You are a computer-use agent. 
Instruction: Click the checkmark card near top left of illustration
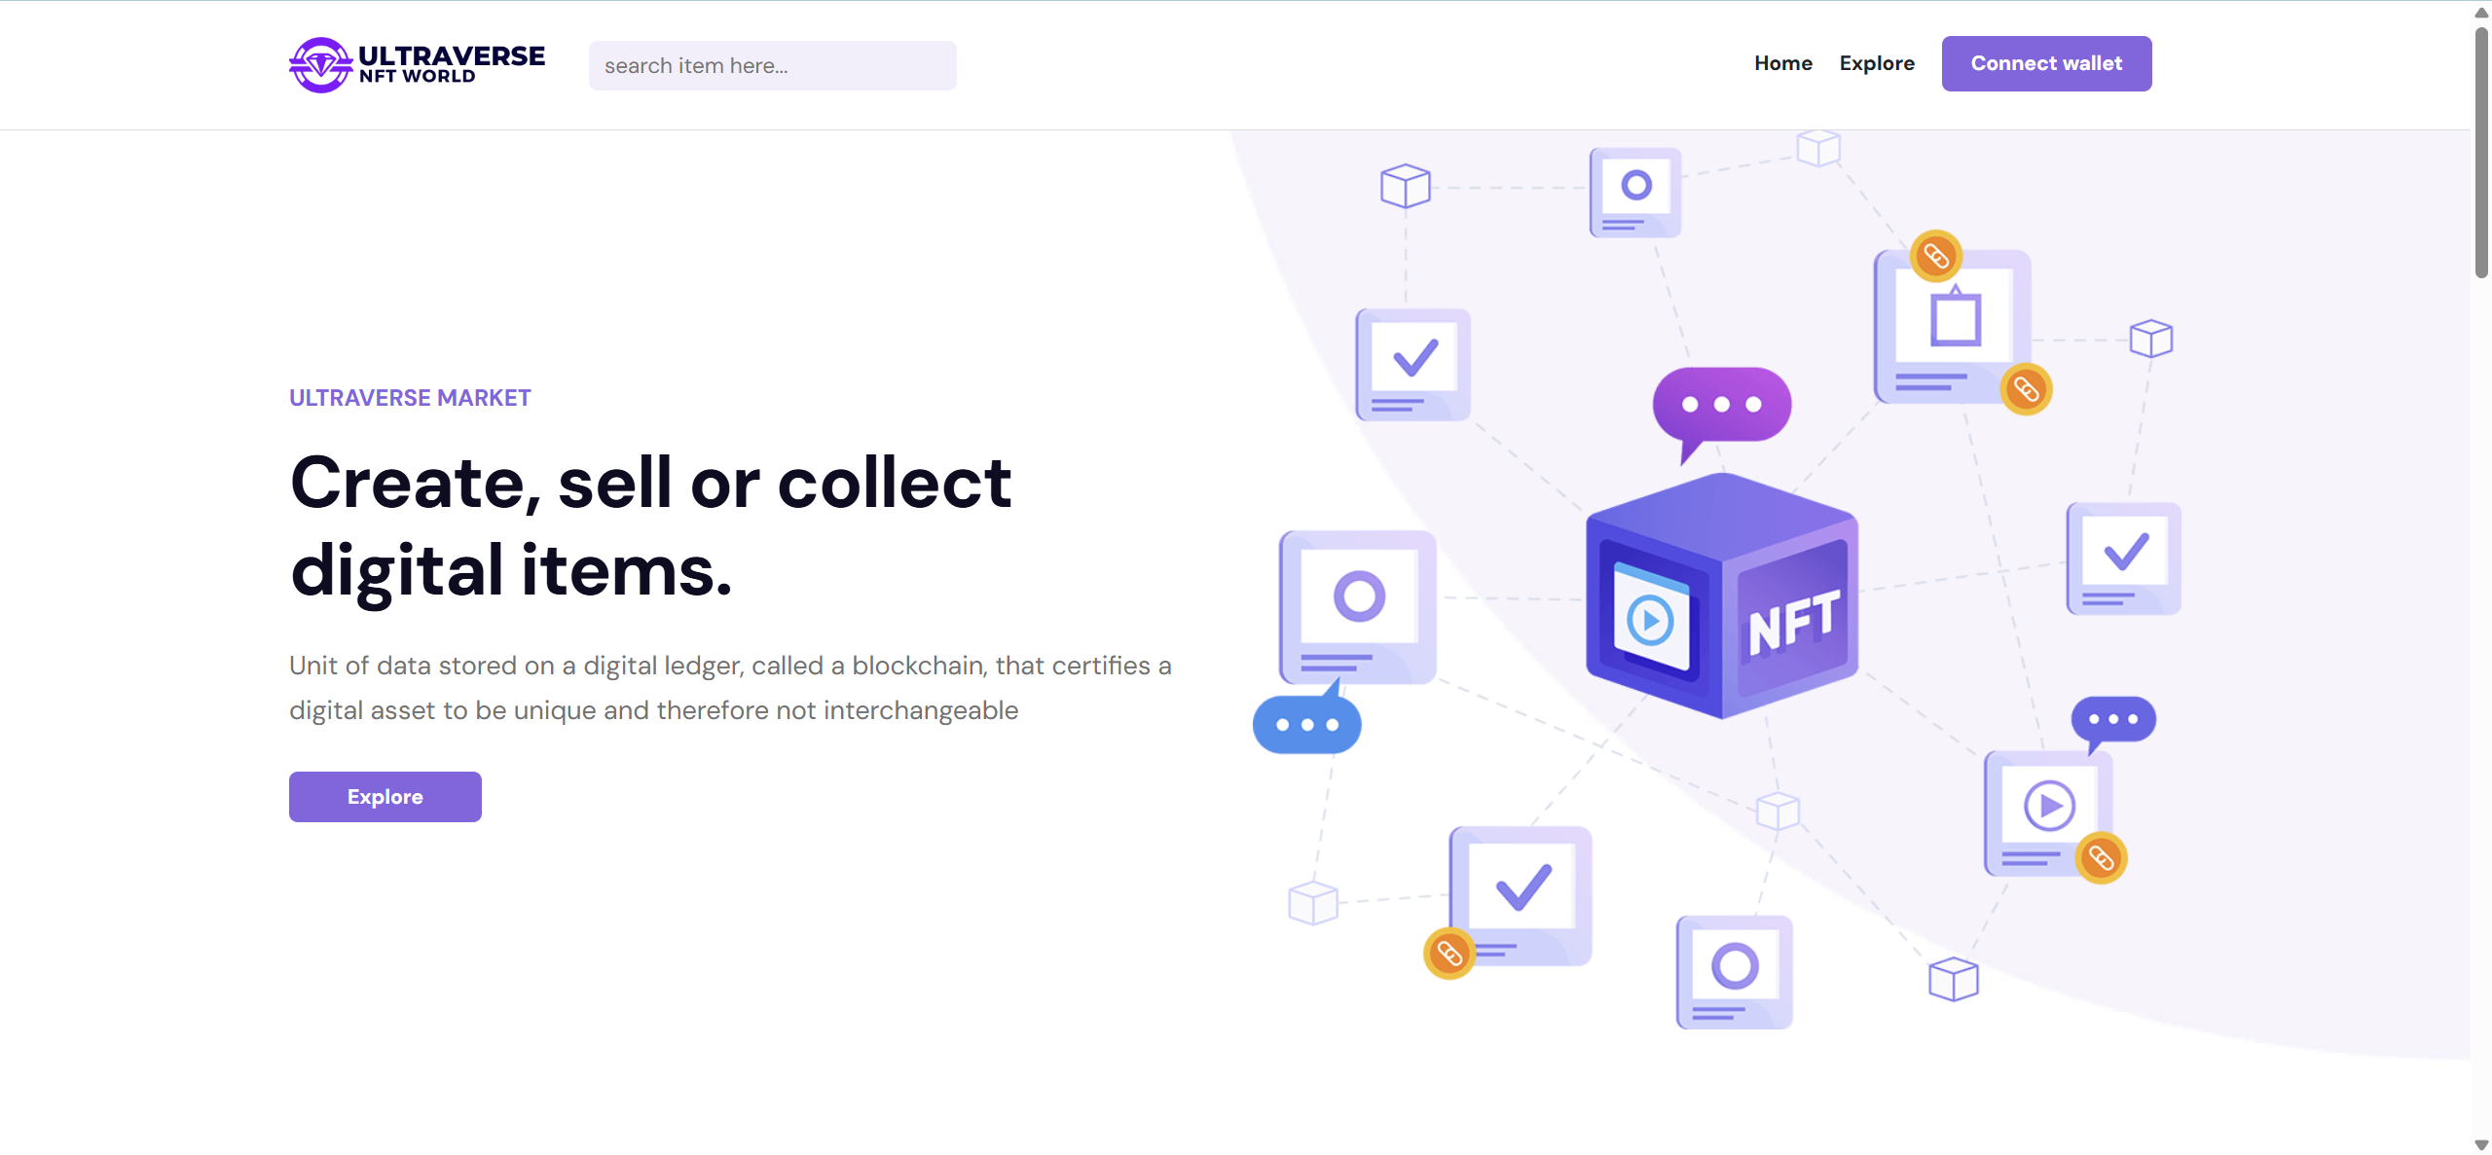1413,364
